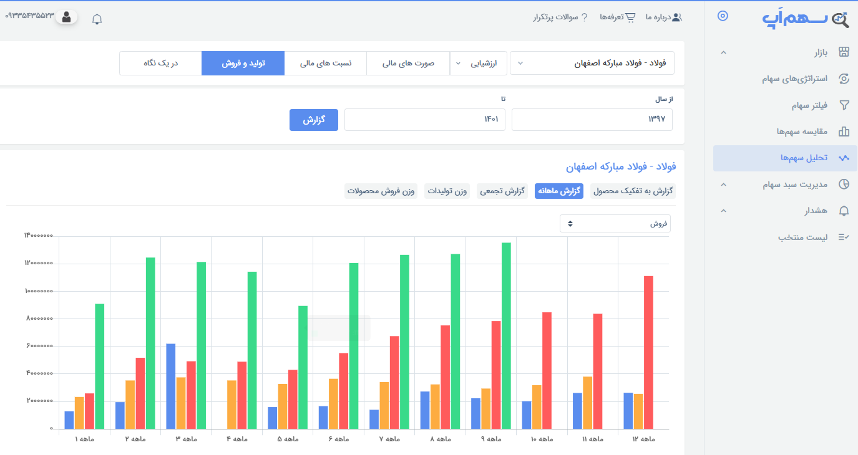Click the notification bell icon in header
Image resolution: width=858 pixels, height=455 pixels.
pos(97,19)
